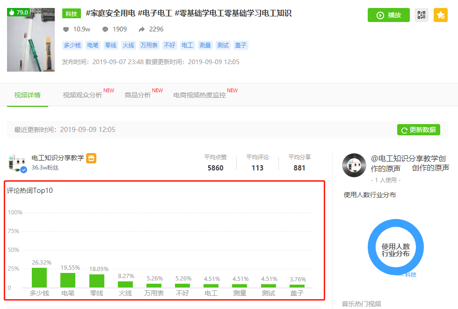Click the comment bubble icon beside 1909
Image resolution: width=458 pixels, height=309 pixels.
105,29
